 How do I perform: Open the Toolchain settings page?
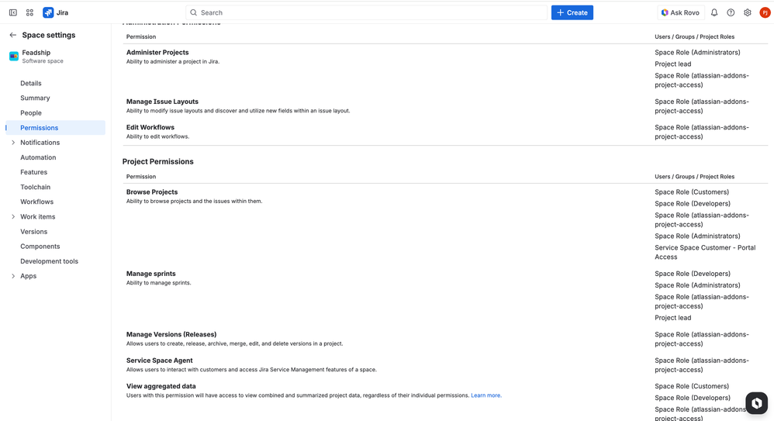tap(35, 187)
